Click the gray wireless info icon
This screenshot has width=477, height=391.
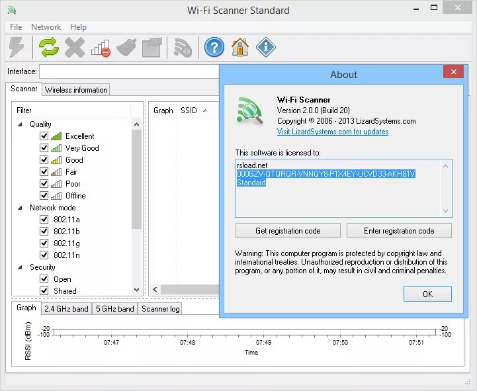(183, 48)
